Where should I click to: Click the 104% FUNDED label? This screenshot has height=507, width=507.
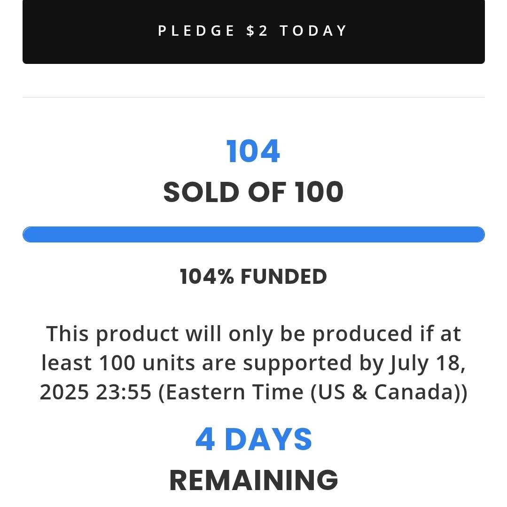253,276
